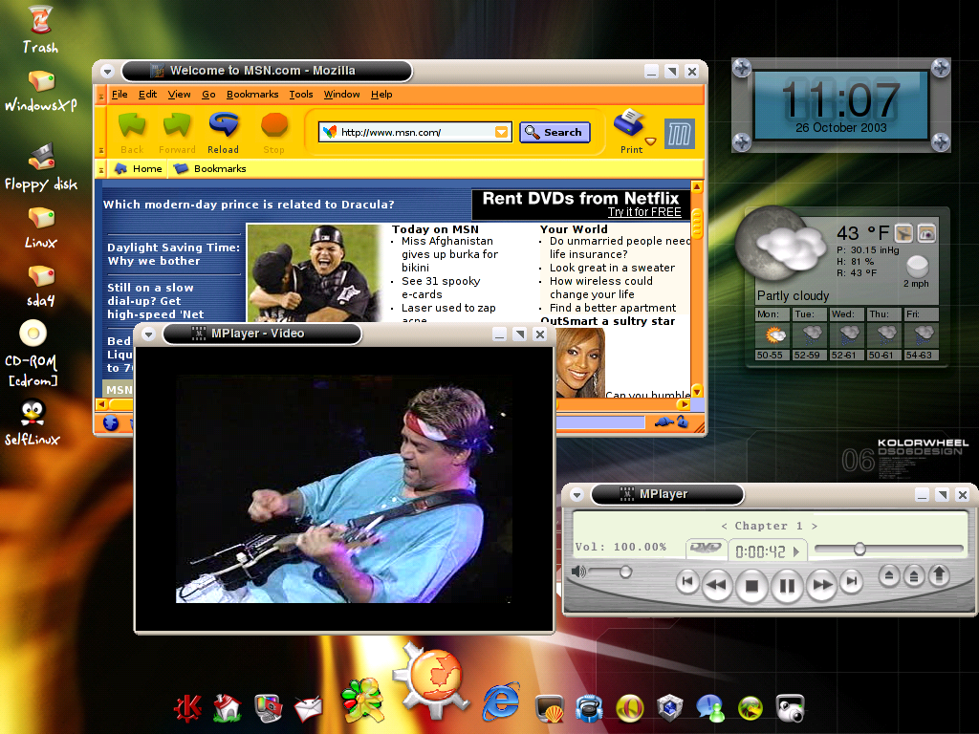Viewport: 979px width, 734px height.
Task: Toggle the first weather widget settings button
Action: 903,233
